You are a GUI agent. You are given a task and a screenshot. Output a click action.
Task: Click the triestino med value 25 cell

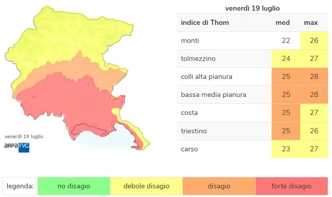point(286,131)
